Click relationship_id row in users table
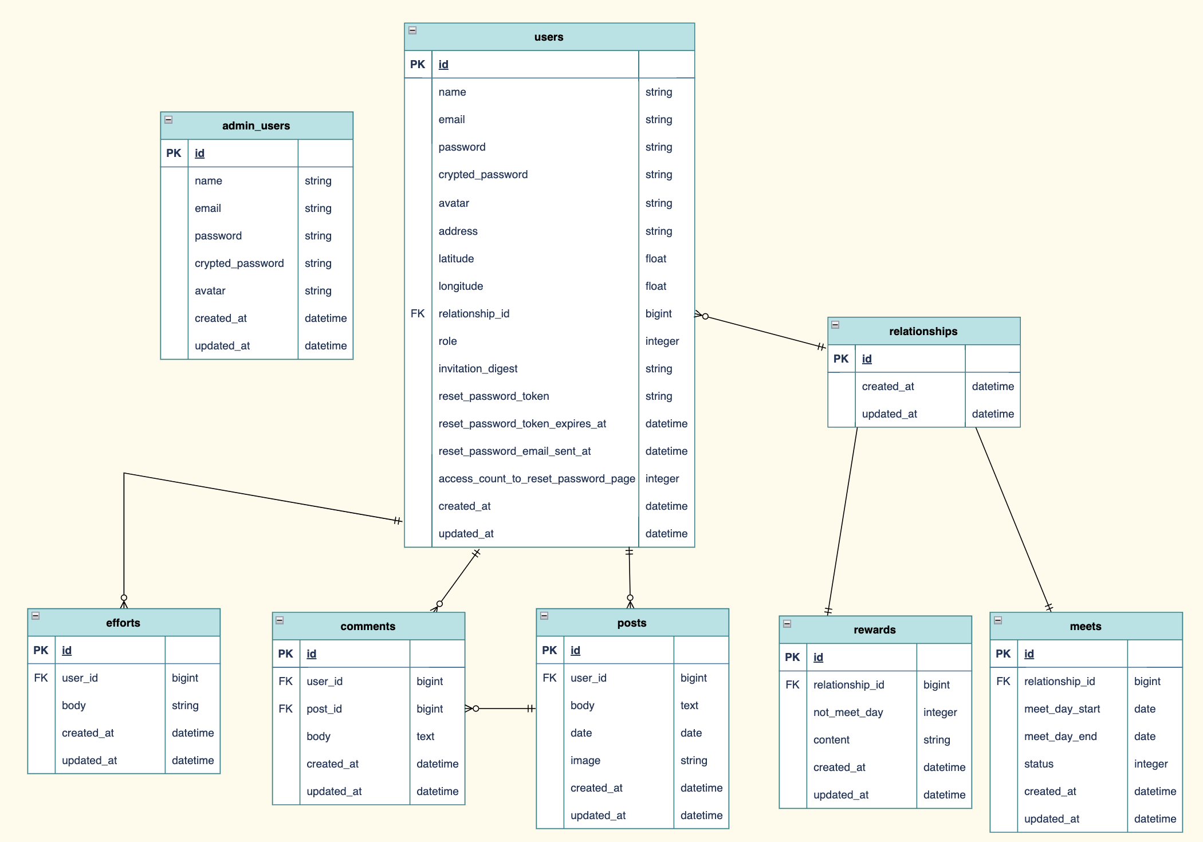Viewport: 1203px width, 842px height. (474, 314)
